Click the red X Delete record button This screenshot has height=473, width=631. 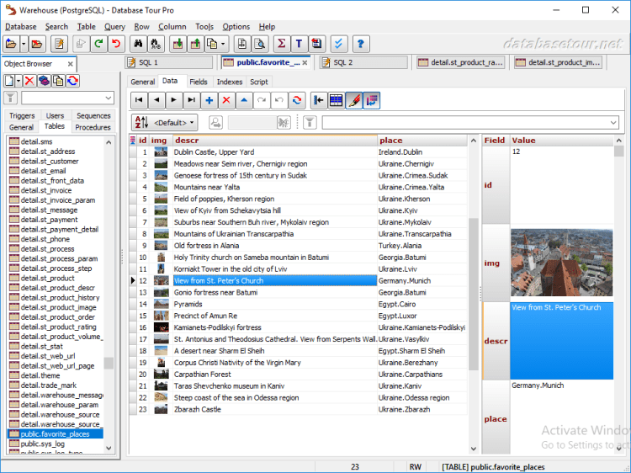(x=226, y=100)
